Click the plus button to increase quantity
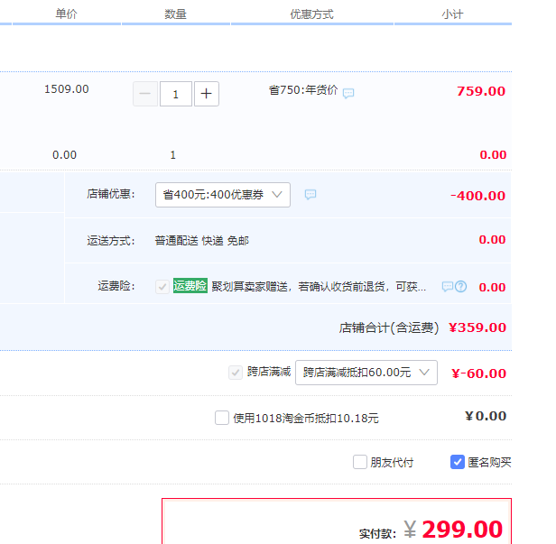The image size is (556, 544). 207,94
